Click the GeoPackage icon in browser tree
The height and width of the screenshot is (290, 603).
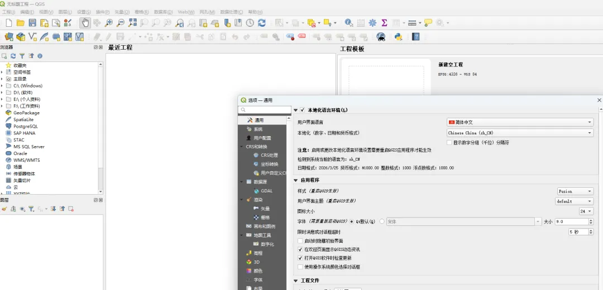pyautogui.click(x=8, y=113)
